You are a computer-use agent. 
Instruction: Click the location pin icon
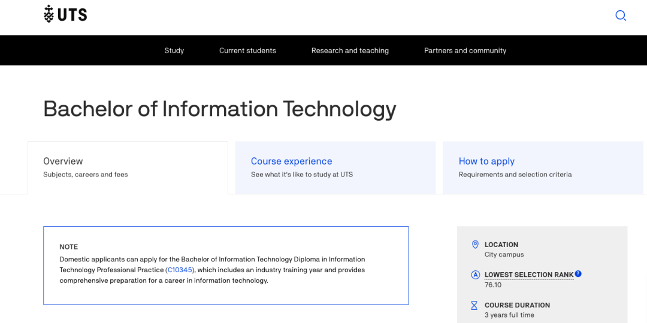(x=474, y=245)
